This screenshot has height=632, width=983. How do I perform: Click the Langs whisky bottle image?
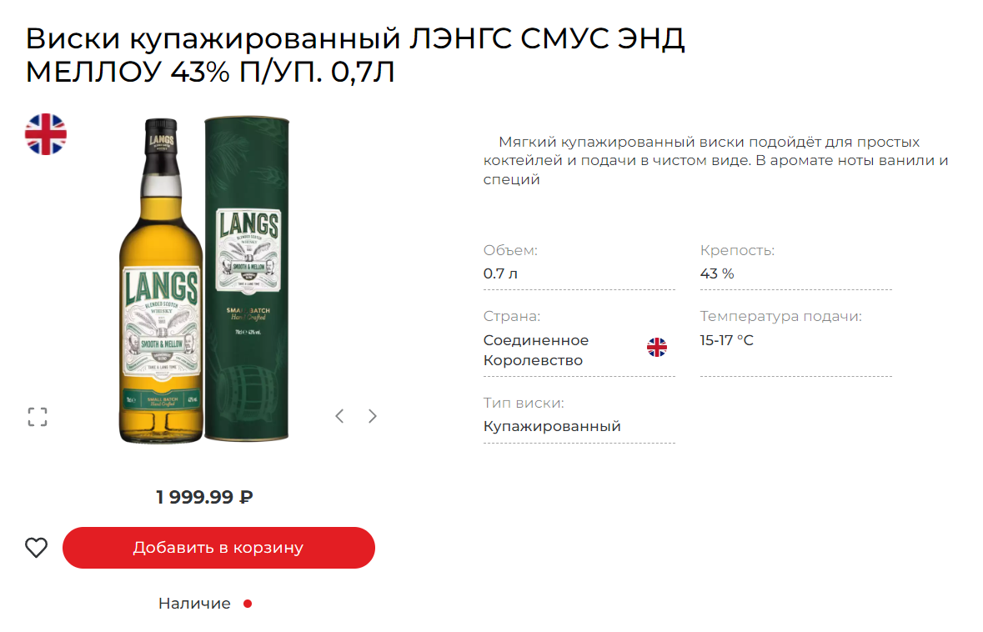(x=161, y=281)
